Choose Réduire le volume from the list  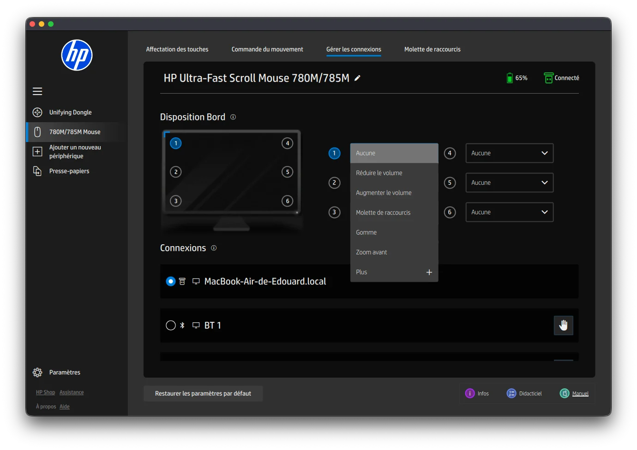[379, 173]
